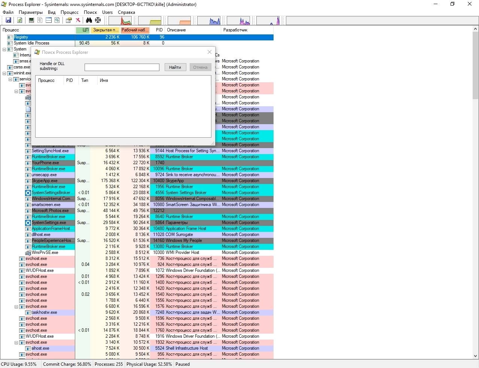Click Physical Usage value in status bar
The width and height of the screenshot is (479, 368).
pos(149,364)
